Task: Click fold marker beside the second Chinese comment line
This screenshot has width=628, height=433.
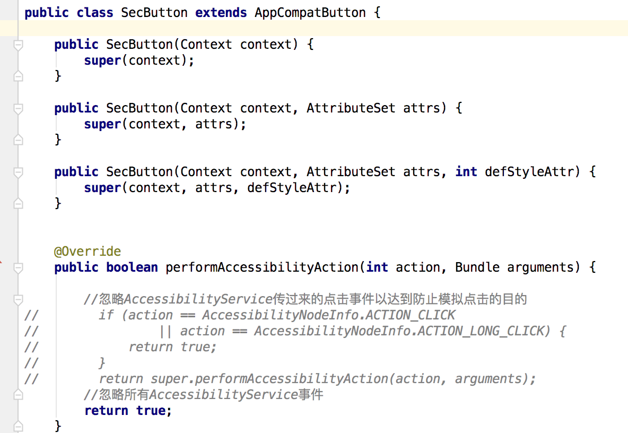Action: [x=18, y=395]
